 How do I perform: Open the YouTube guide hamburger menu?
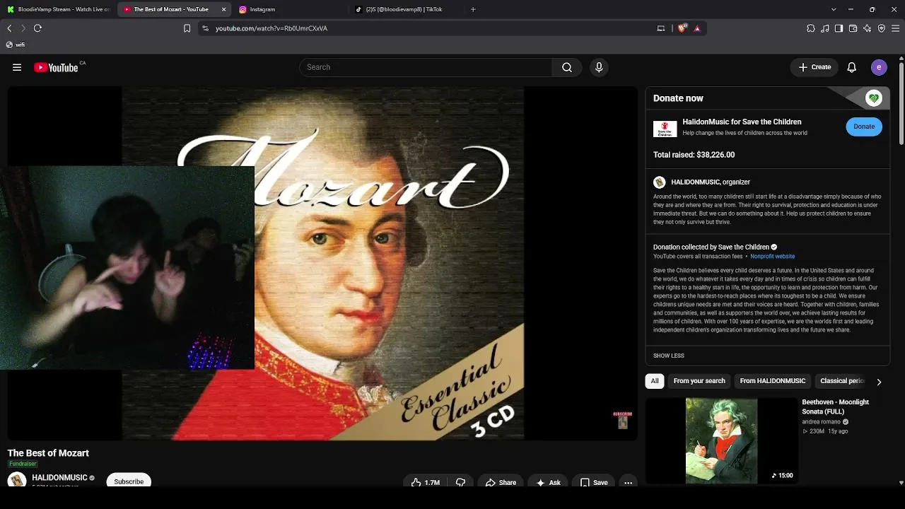pos(17,67)
